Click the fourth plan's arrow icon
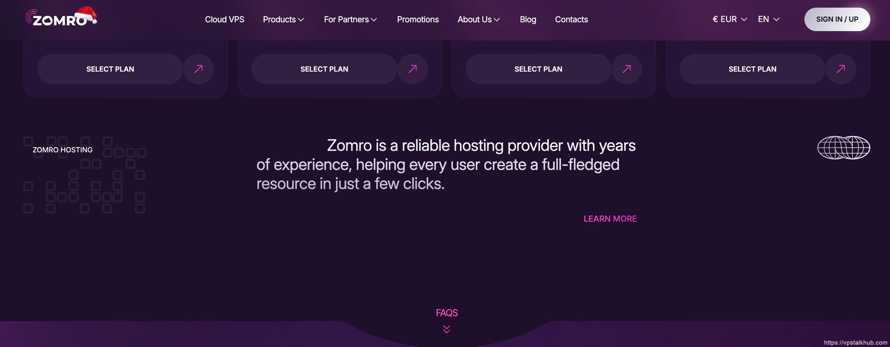Image resolution: width=890 pixels, height=347 pixels. 841,69
